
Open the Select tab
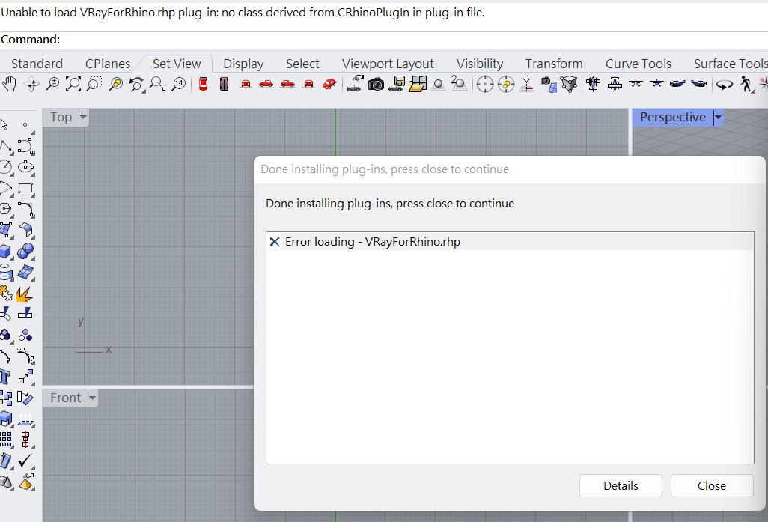click(x=302, y=64)
